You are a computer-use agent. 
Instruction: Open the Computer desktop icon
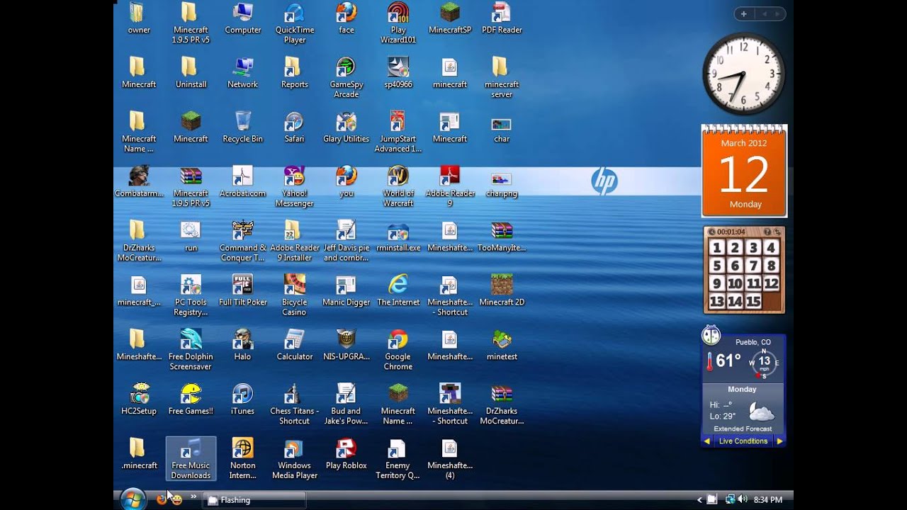(243, 18)
